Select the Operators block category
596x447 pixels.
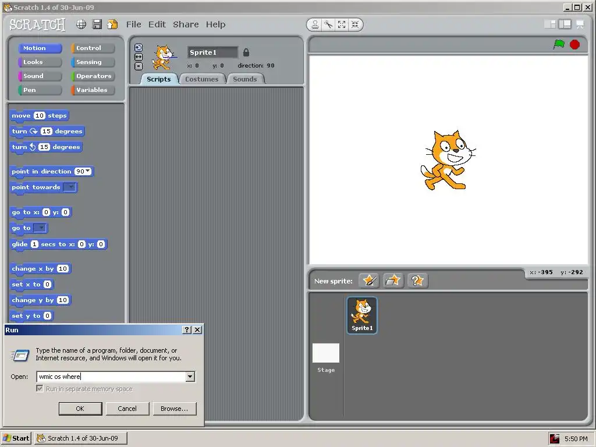coord(93,76)
